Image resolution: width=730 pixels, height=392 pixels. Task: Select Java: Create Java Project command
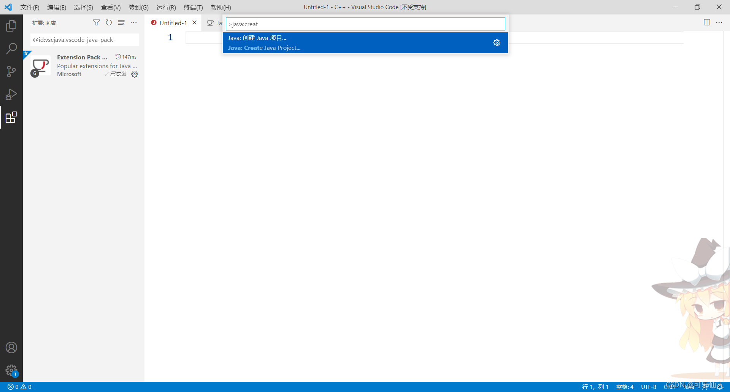tap(365, 43)
